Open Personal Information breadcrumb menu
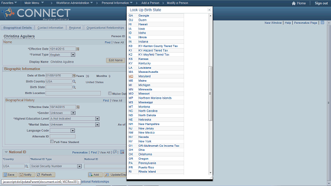Screen dimensions: 331x186 point(117,3)
